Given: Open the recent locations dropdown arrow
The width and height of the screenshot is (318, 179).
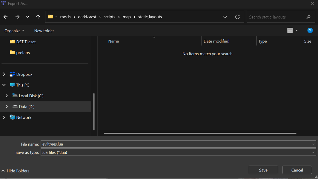Looking at the screenshot, I should click(x=27, y=17).
